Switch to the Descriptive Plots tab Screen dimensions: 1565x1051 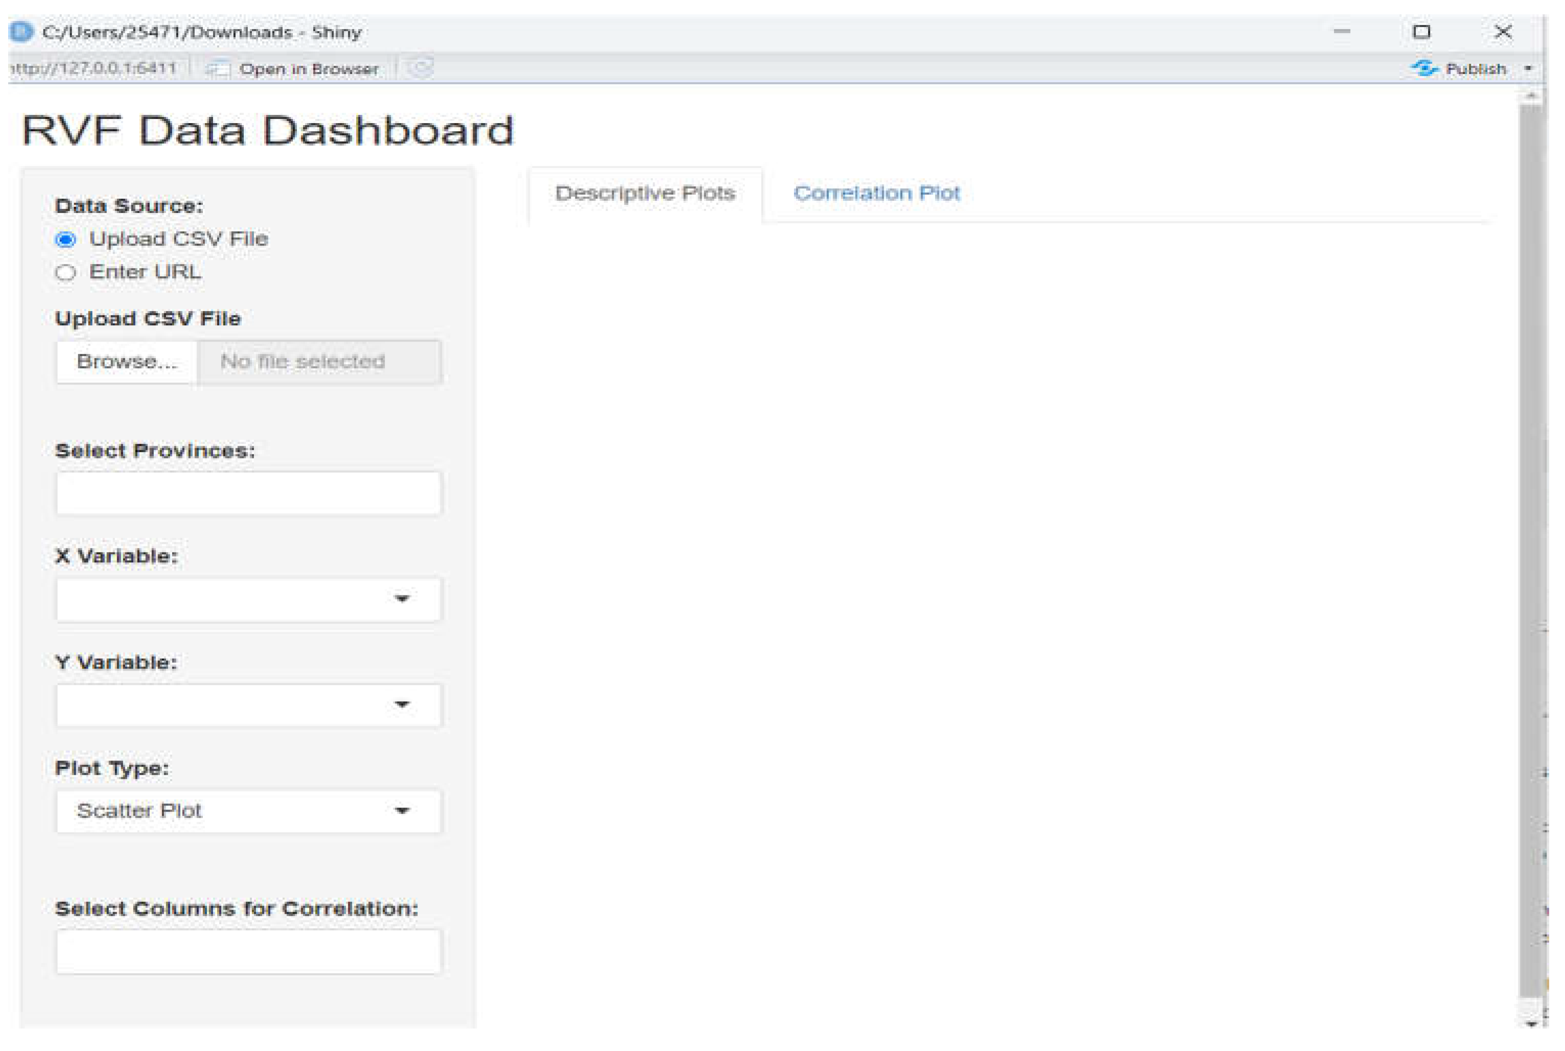(x=645, y=194)
